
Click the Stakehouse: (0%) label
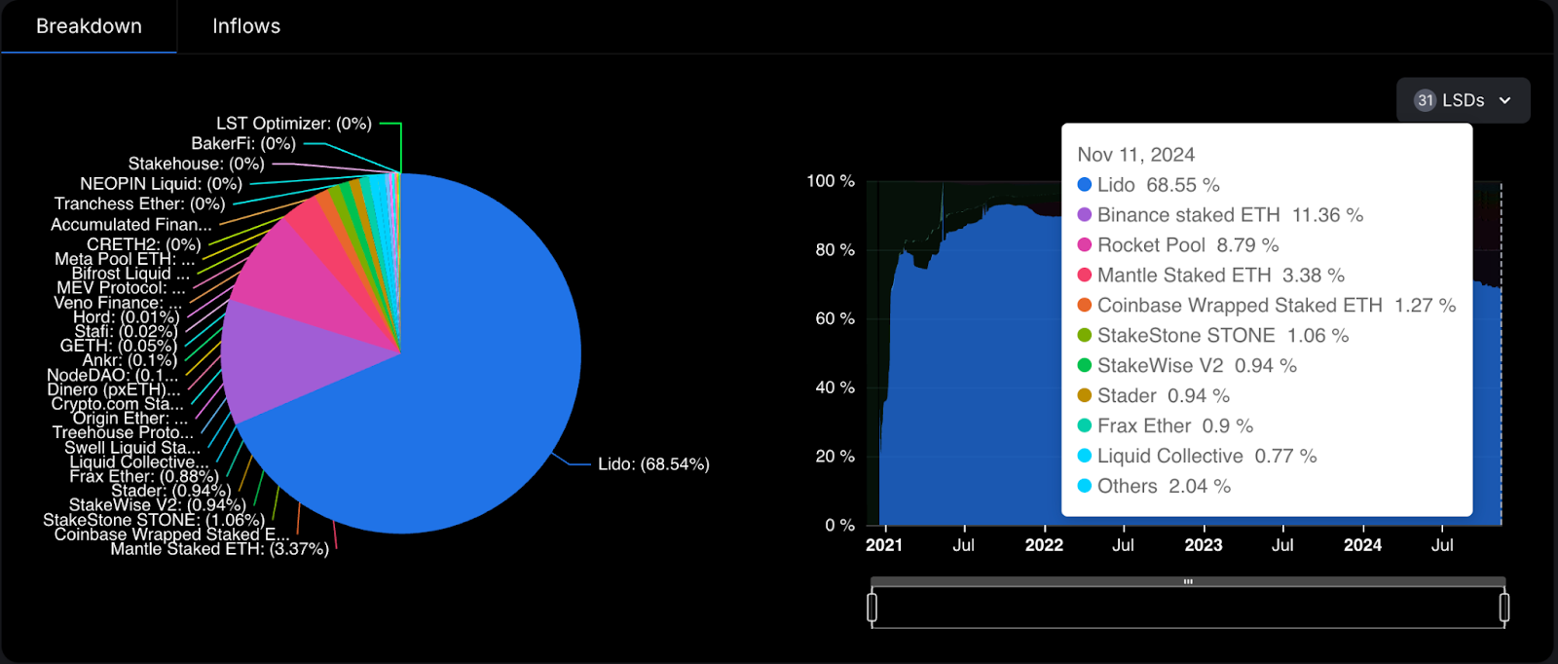click(197, 164)
